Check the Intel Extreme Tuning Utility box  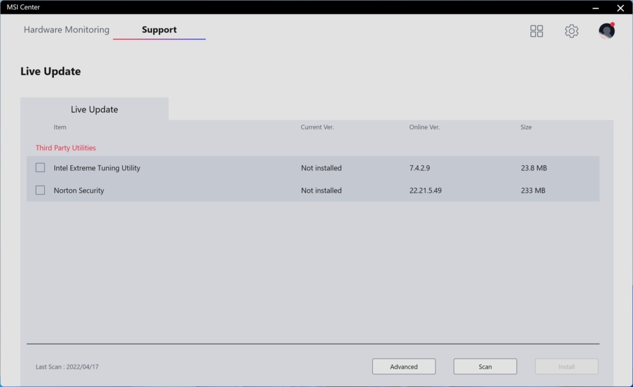pyautogui.click(x=41, y=168)
